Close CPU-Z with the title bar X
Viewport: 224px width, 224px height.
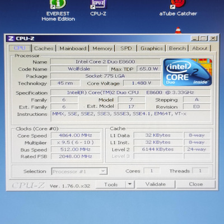213,39
